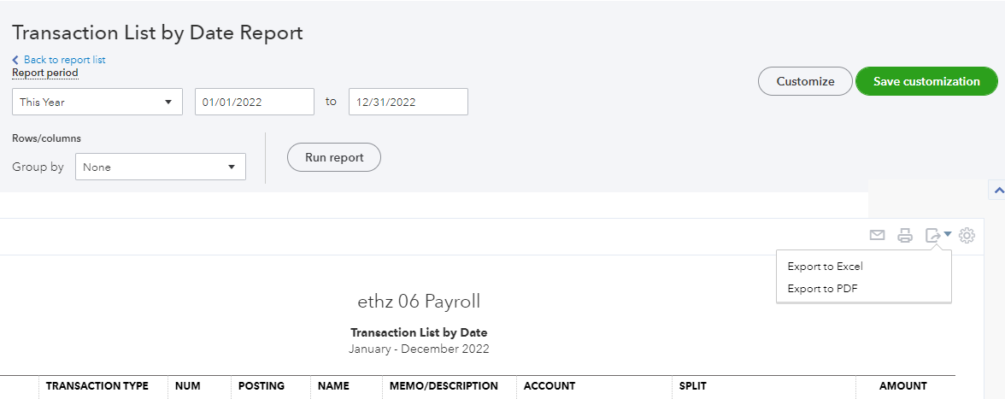
Task: Click the end date field 12/31/2022
Action: [x=408, y=102]
